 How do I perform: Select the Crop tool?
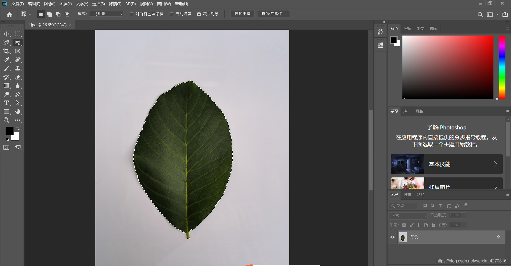pos(6,51)
